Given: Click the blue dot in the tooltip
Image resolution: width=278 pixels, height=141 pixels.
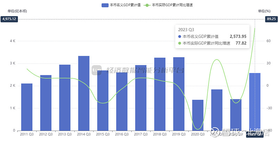Looking at the screenshot, I should [180, 36].
